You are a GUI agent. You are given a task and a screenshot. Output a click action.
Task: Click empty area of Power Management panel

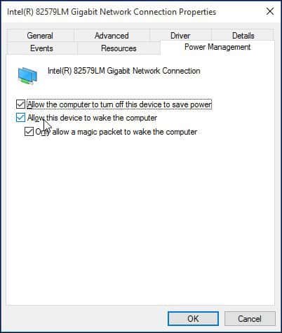click(x=140, y=222)
